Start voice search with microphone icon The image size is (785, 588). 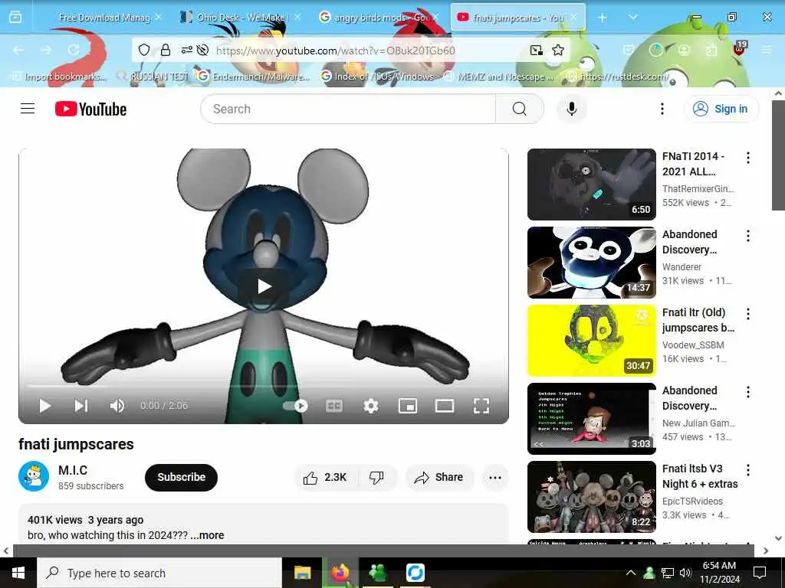click(x=571, y=109)
